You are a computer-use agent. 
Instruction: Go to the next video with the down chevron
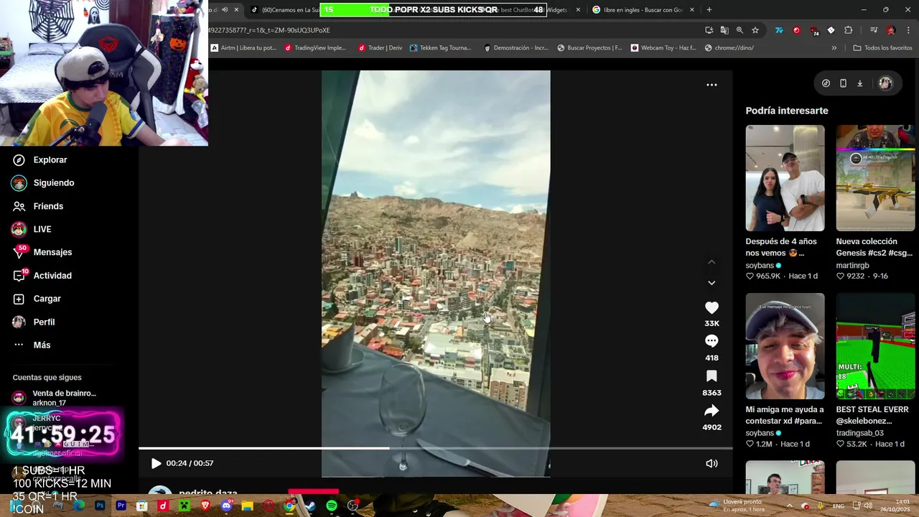click(712, 283)
